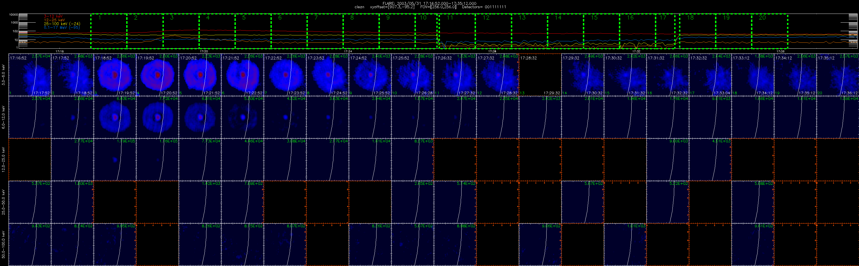Open the 3.0-6.0 keV image starting 17:19:52

pos(157,75)
